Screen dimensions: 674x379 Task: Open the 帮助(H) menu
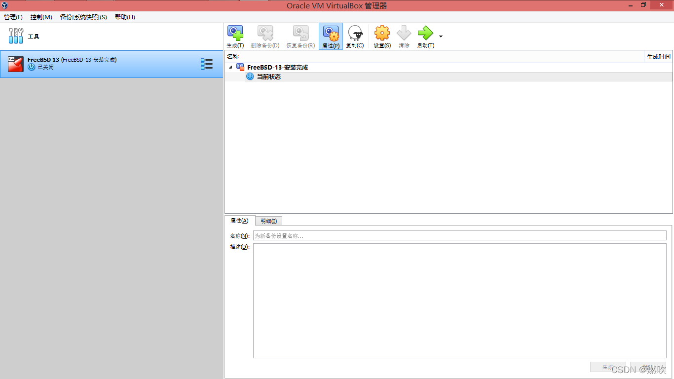pyautogui.click(x=125, y=17)
